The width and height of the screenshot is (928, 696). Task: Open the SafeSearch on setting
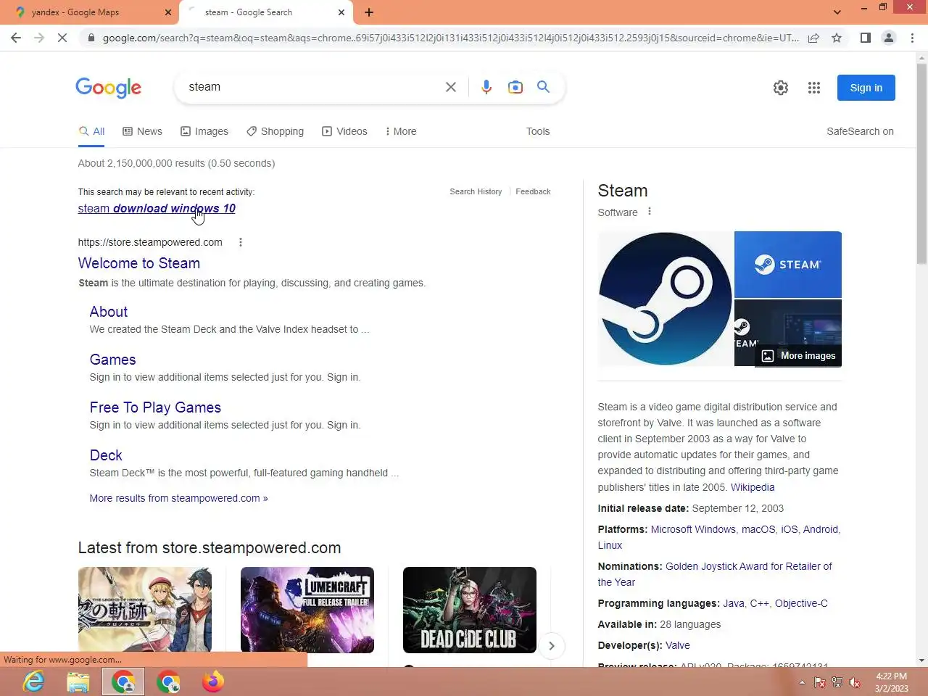coord(860,131)
